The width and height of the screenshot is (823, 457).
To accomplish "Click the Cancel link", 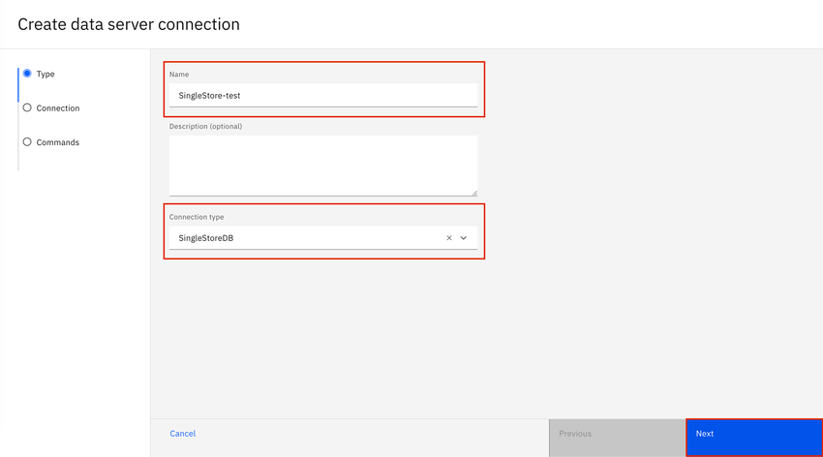I will point(183,434).
